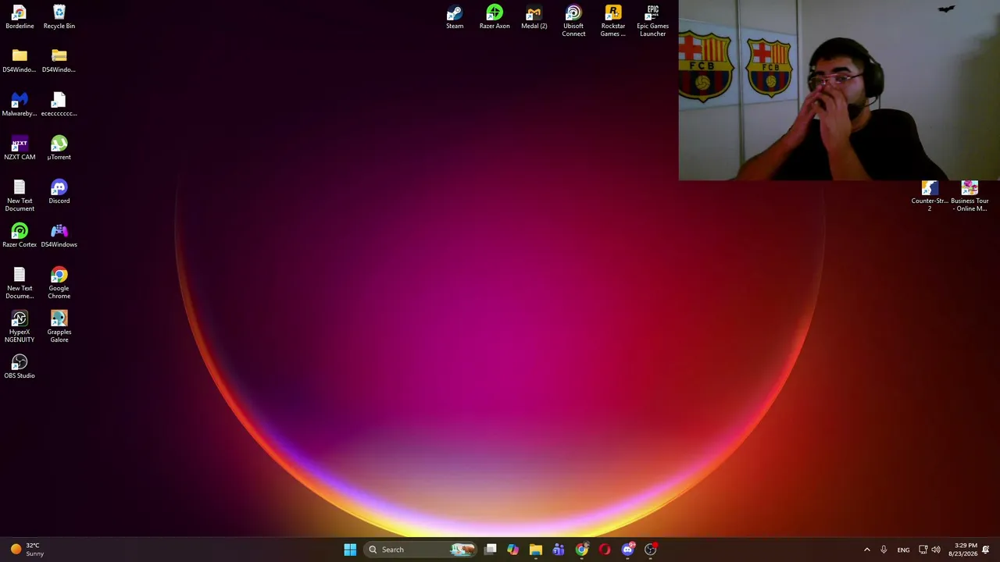1000x562 pixels.
Task: Select the New Text Document file beside Discord
Action: pyautogui.click(x=20, y=196)
